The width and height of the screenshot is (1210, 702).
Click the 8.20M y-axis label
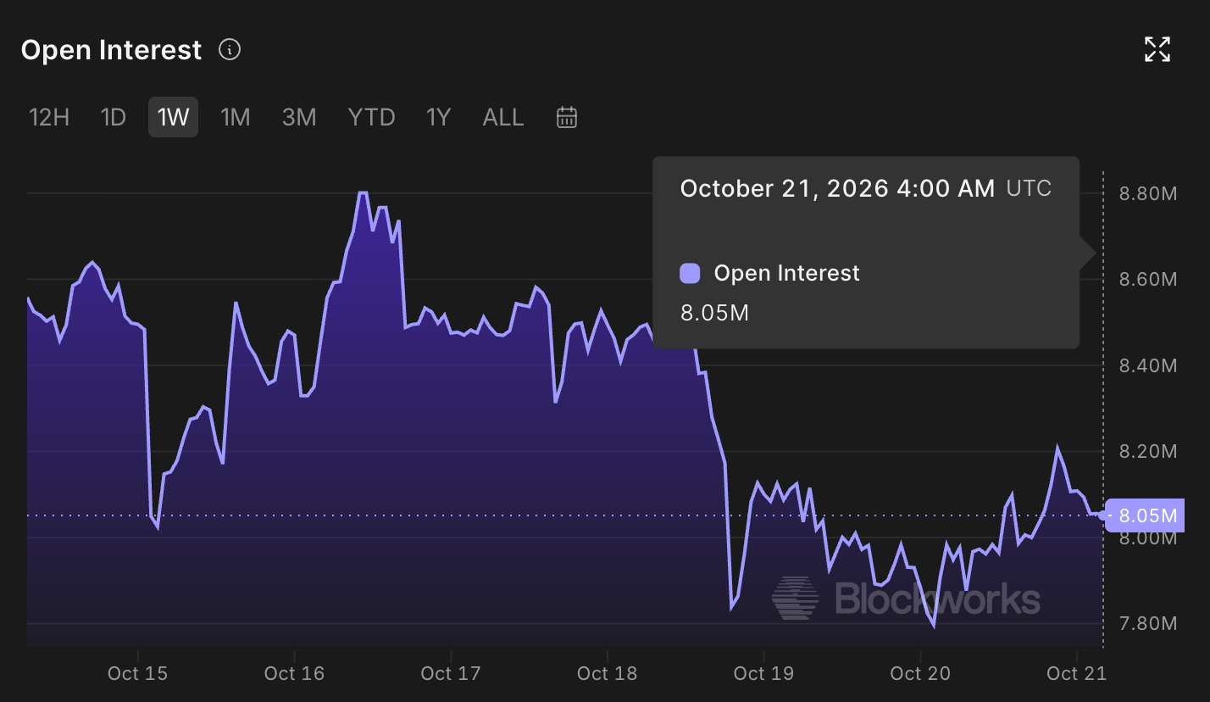coord(1148,451)
